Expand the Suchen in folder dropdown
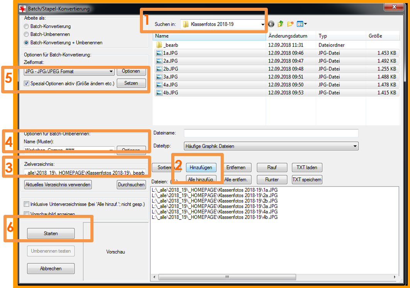The width and height of the screenshot is (410, 288). [262, 24]
